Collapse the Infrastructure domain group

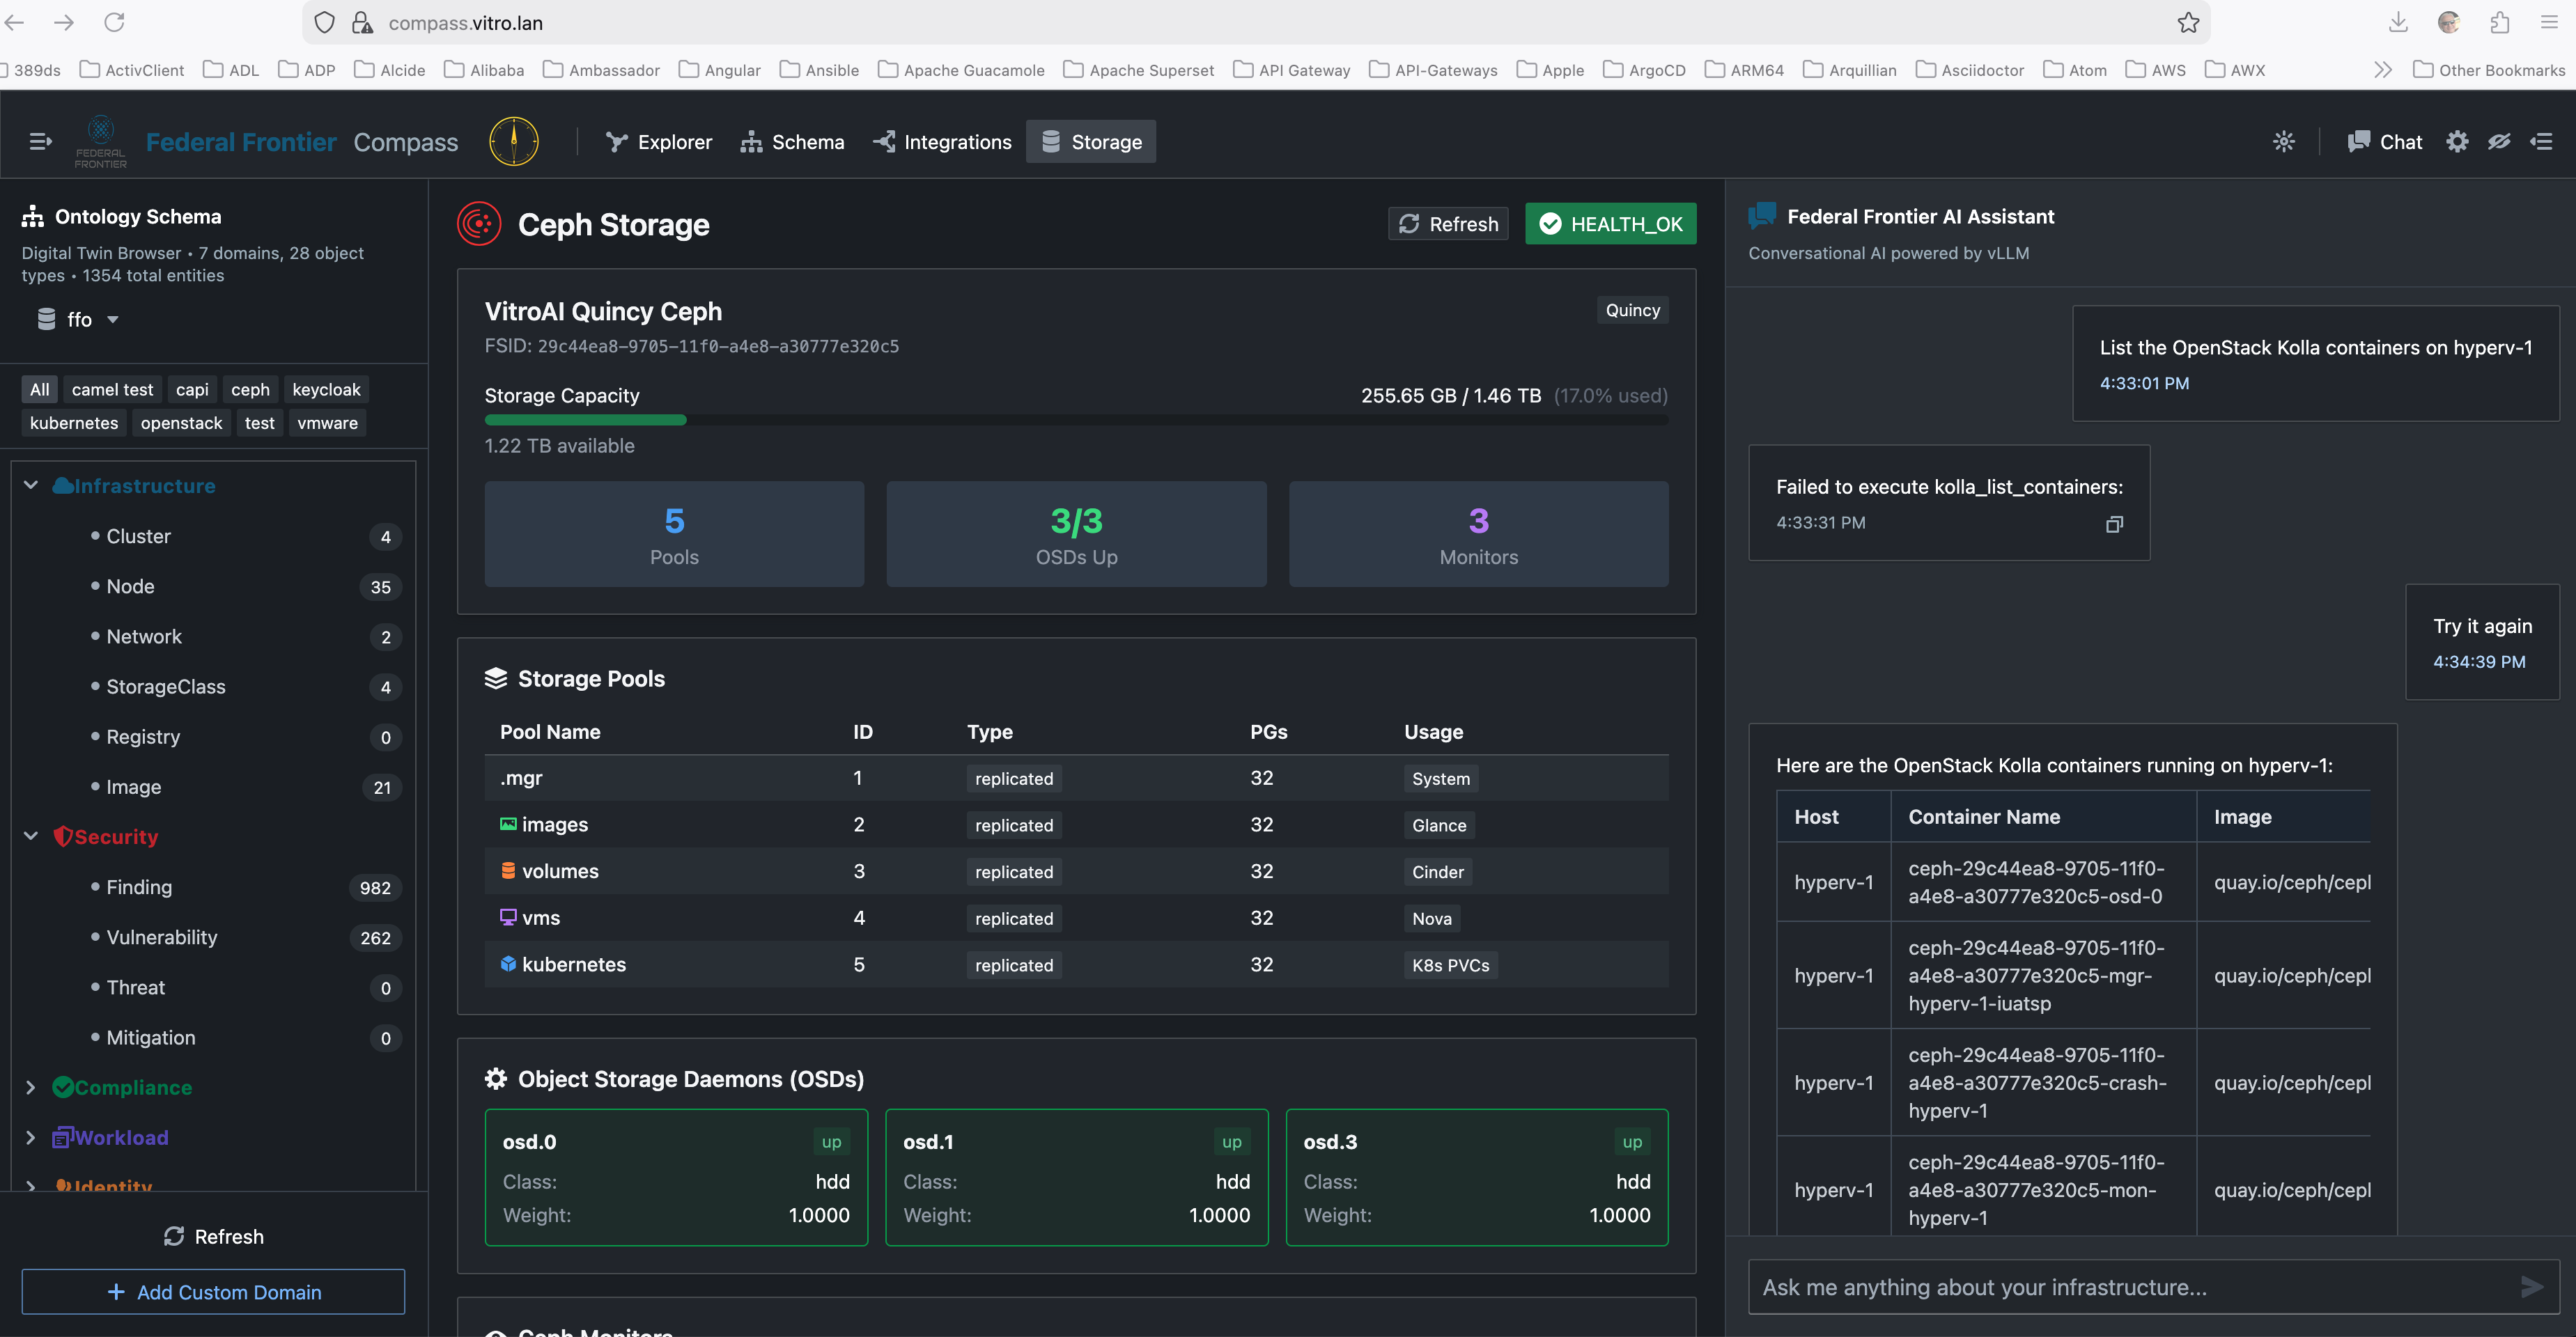[x=31, y=485]
